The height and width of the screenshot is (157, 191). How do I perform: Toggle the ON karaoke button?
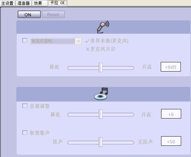tap(29, 14)
